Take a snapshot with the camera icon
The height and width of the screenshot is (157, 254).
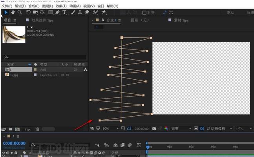(154, 128)
